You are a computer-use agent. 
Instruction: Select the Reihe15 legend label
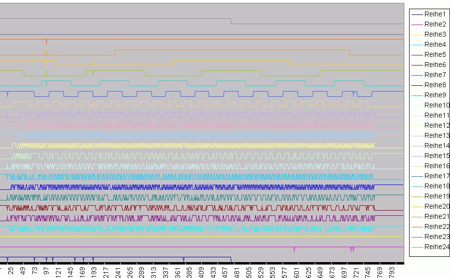point(437,156)
